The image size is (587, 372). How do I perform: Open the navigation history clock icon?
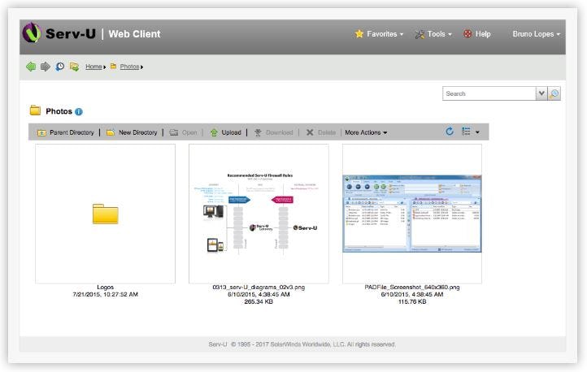click(x=60, y=67)
